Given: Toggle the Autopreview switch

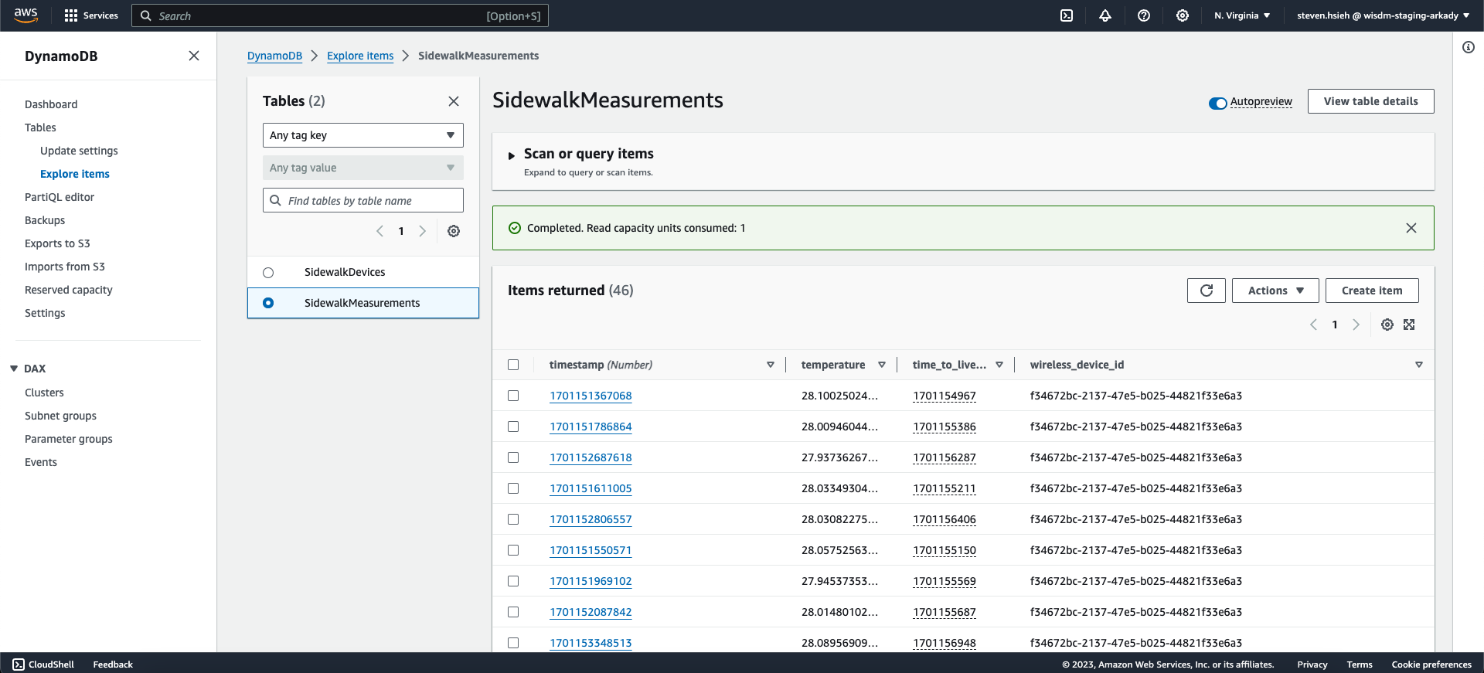Looking at the screenshot, I should coord(1218,103).
